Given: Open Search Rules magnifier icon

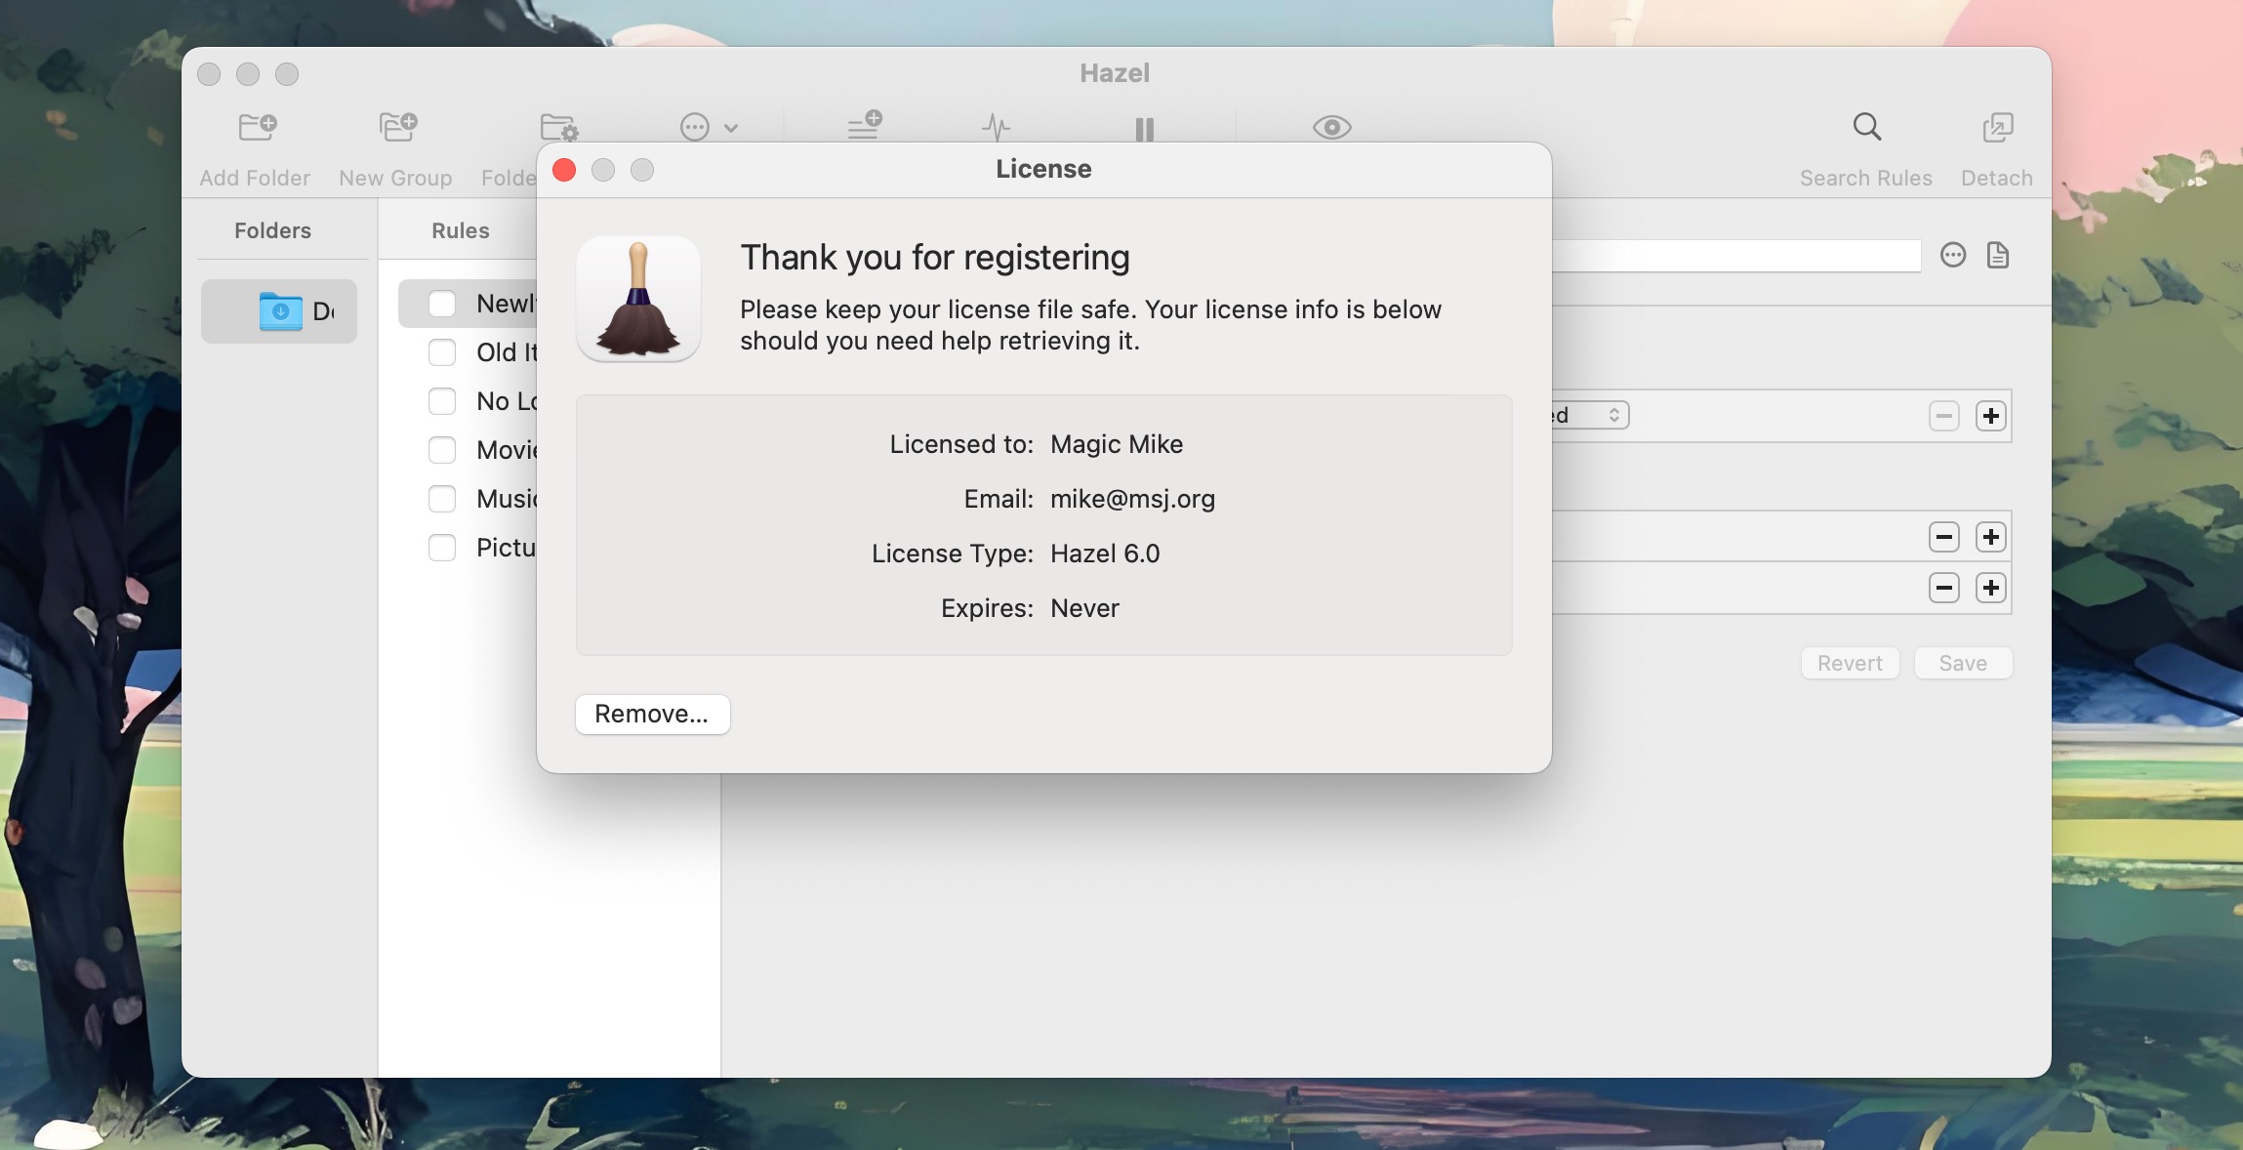Looking at the screenshot, I should [x=1866, y=127].
